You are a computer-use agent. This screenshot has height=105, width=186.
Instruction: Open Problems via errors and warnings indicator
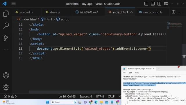(x=10, y=96)
